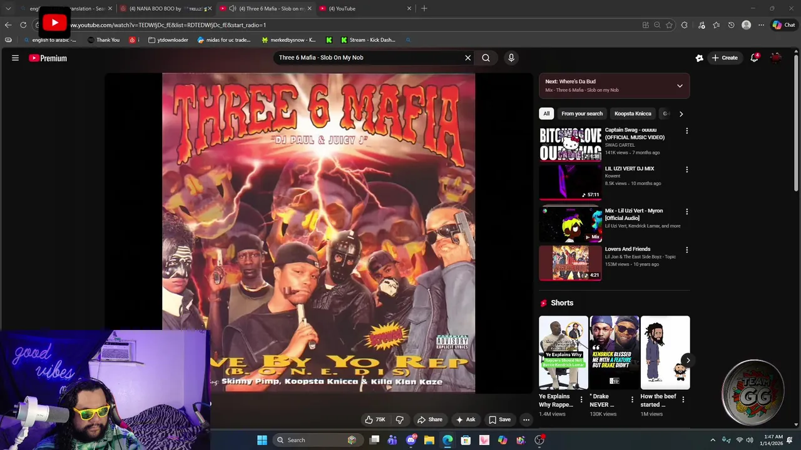Select the All filter chip
This screenshot has width=801, height=450.
coord(546,114)
